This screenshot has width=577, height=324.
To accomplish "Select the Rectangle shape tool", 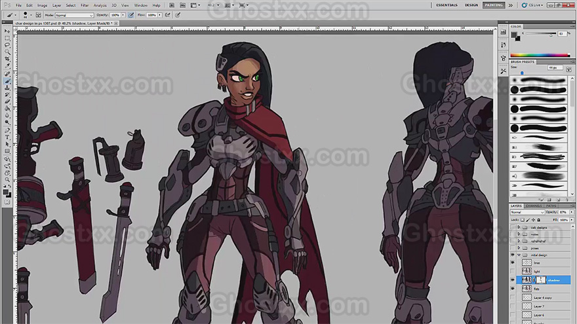I will [x=7, y=151].
